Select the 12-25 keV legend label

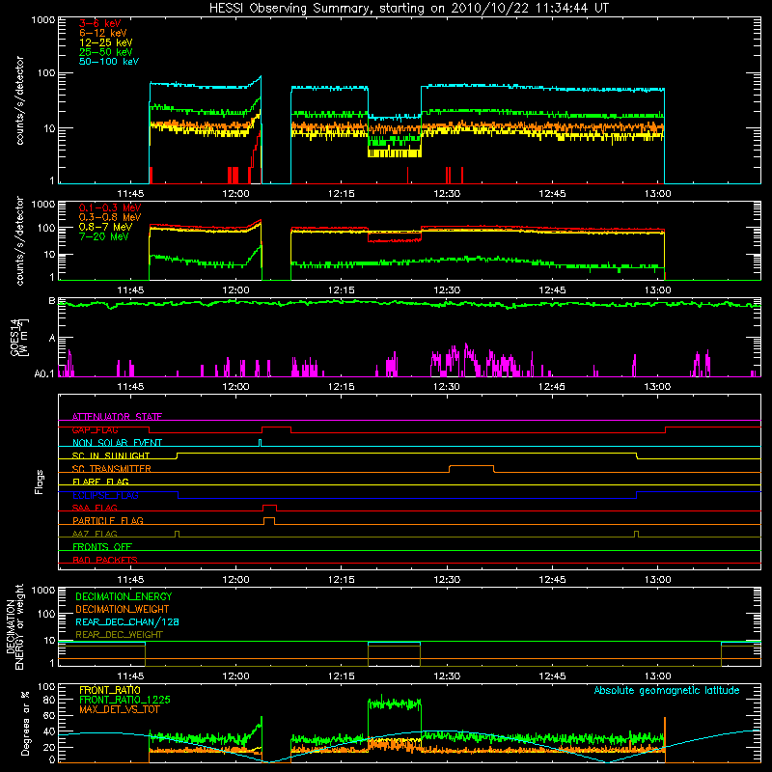tap(105, 42)
